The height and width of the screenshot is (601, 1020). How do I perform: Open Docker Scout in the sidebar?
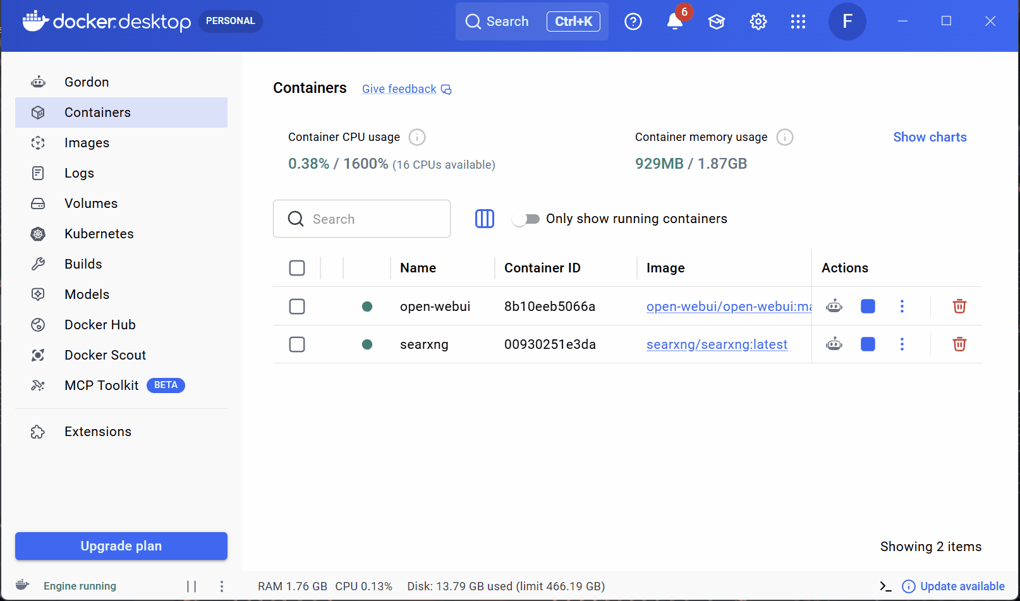(121, 355)
